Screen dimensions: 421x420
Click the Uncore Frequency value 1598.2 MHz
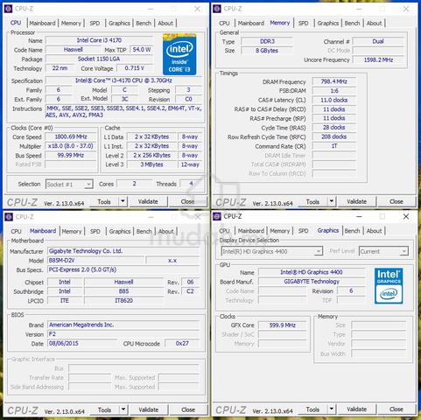click(378, 59)
